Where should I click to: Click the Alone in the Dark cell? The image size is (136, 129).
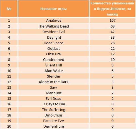tap(53, 82)
